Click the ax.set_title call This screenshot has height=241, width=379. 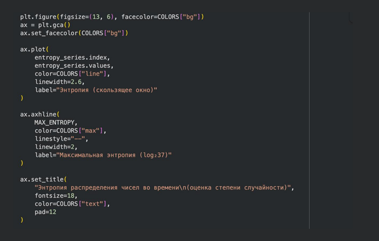click(x=42, y=180)
